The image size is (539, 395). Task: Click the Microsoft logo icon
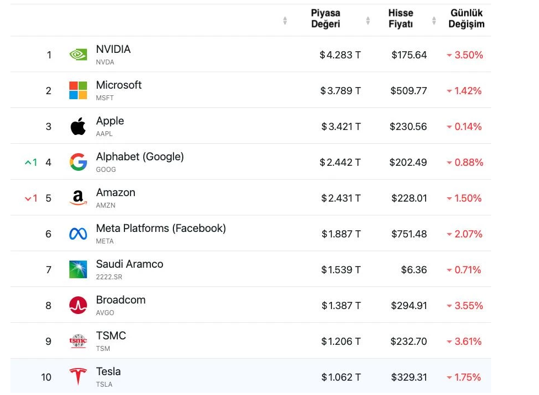click(x=78, y=90)
